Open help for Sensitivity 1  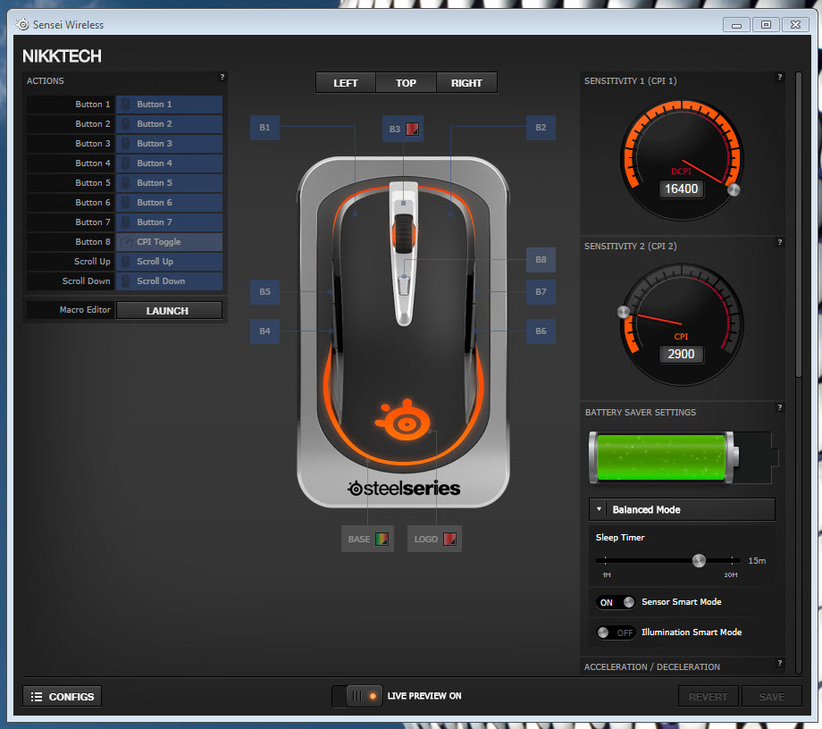[x=780, y=77]
